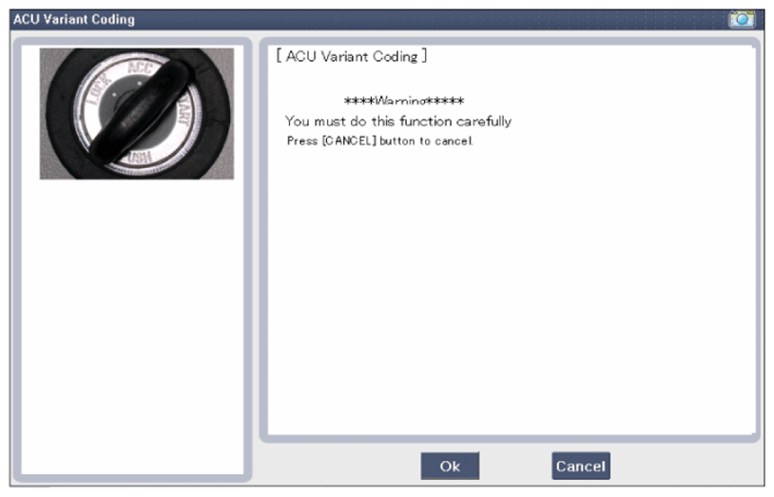Click the ****Warning***** text line
Image resolution: width=774 pixels, height=497 pixels.
(403, 101)
